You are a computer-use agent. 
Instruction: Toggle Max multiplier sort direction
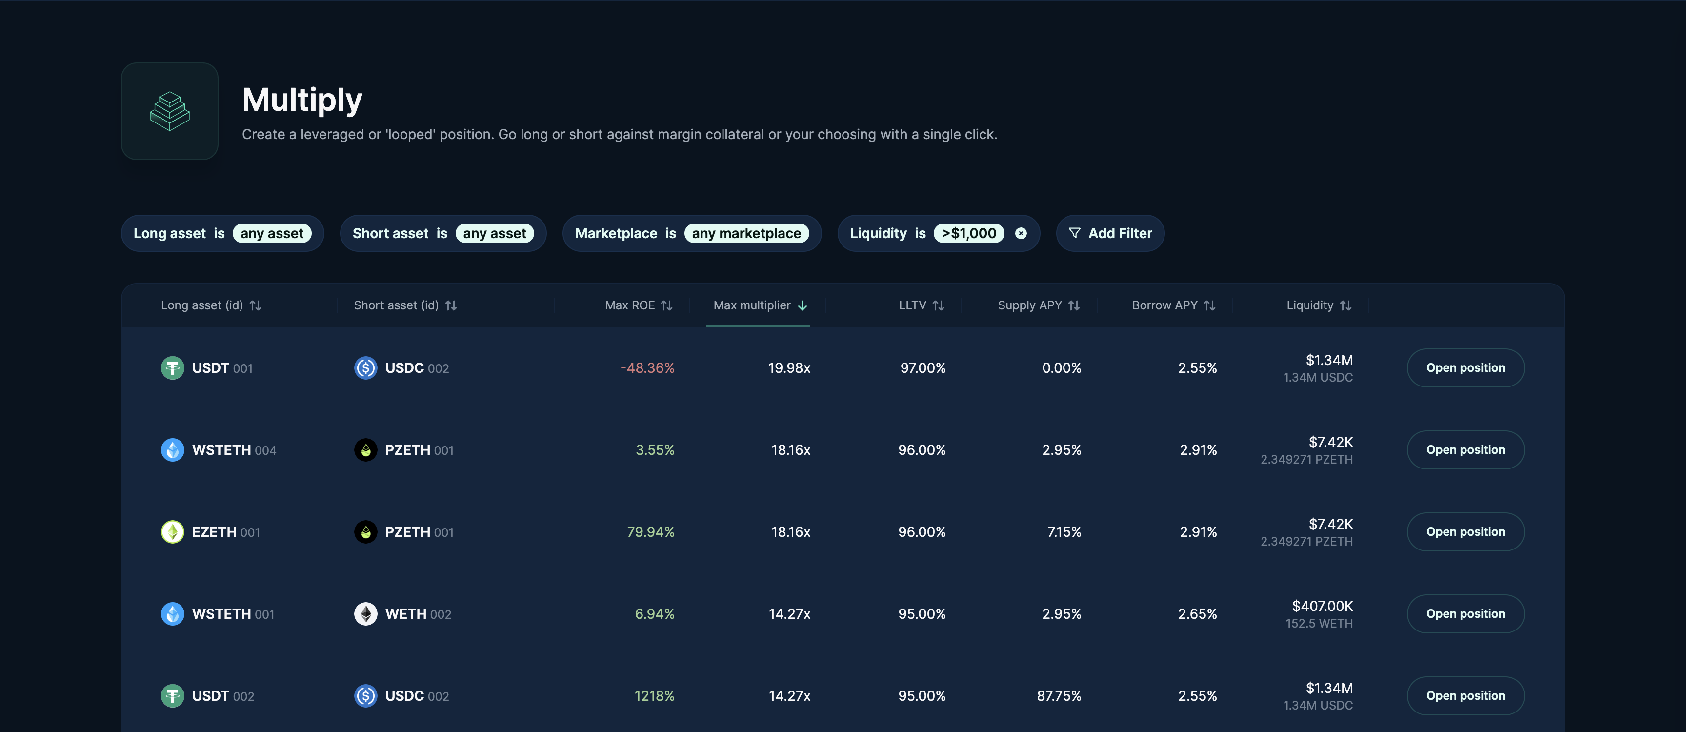[x=760, y=306]
